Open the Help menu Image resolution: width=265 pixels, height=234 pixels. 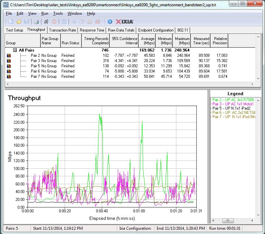click(x=91, y=13)
